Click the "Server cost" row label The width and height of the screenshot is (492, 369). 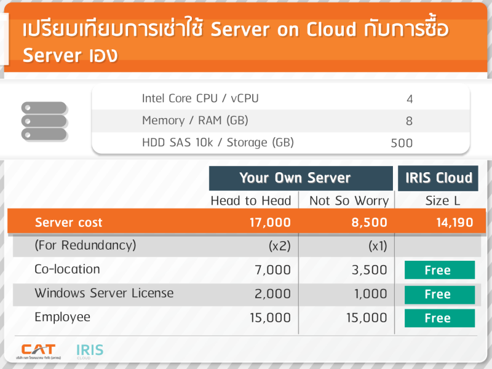(69, 223)
